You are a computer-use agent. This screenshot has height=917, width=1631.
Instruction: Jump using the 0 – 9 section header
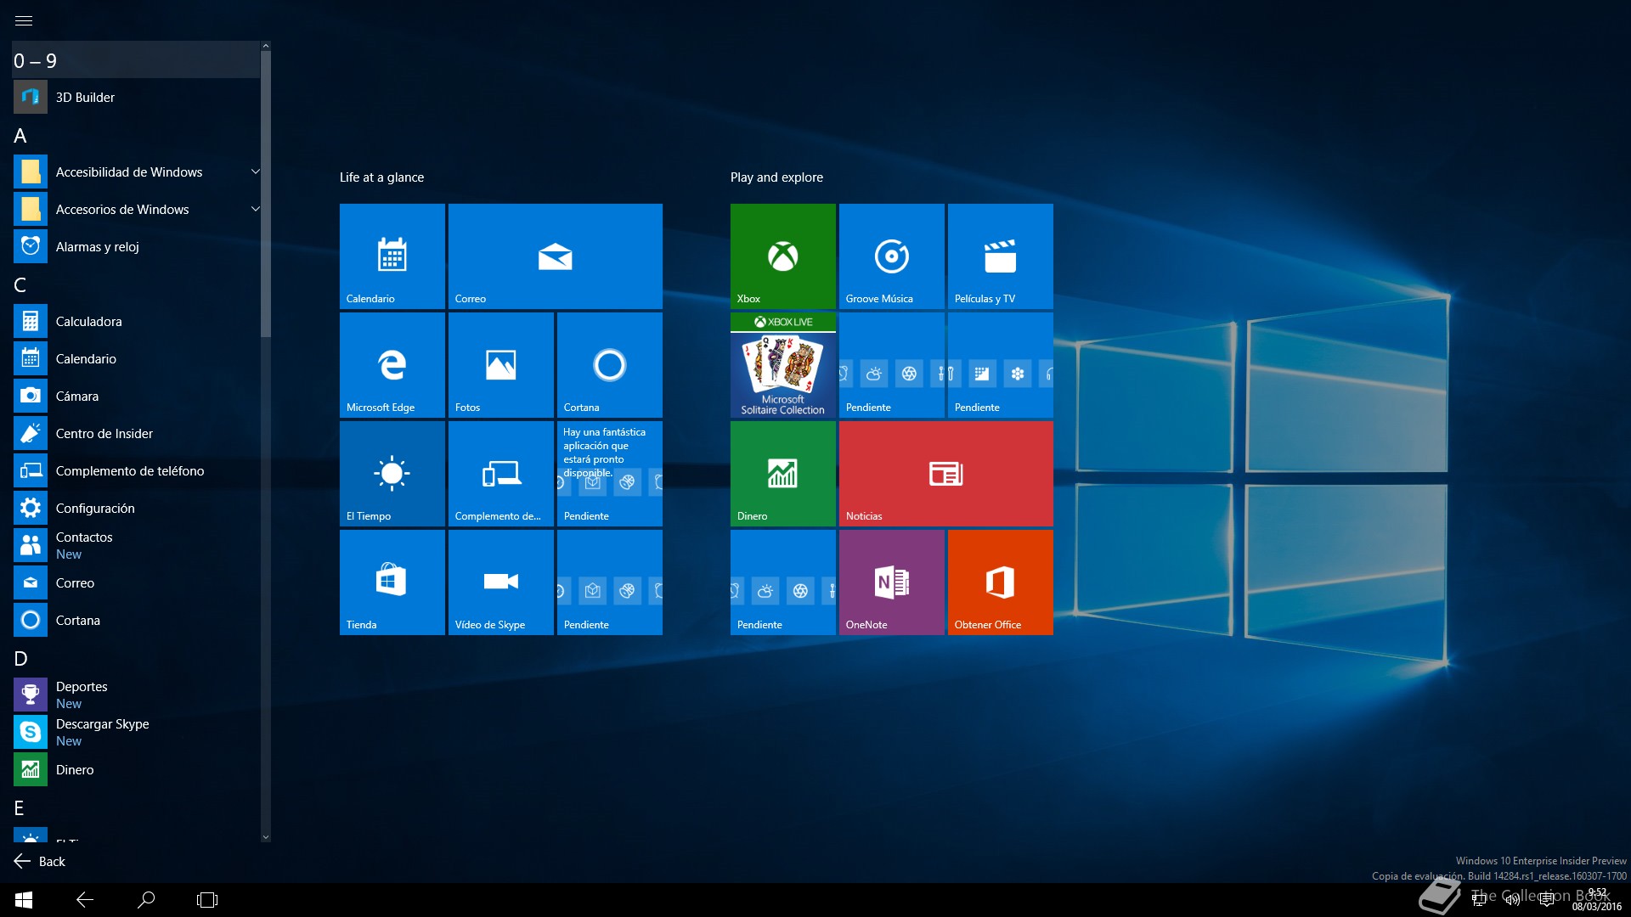point(136,61)
